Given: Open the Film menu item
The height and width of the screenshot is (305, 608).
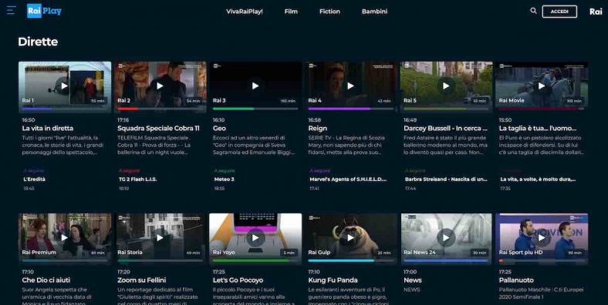Looking at the screenshot, I should point(291,12).
